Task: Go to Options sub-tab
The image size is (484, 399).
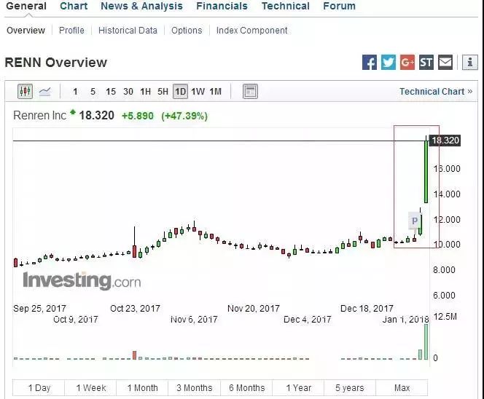Action: (187, 31)
